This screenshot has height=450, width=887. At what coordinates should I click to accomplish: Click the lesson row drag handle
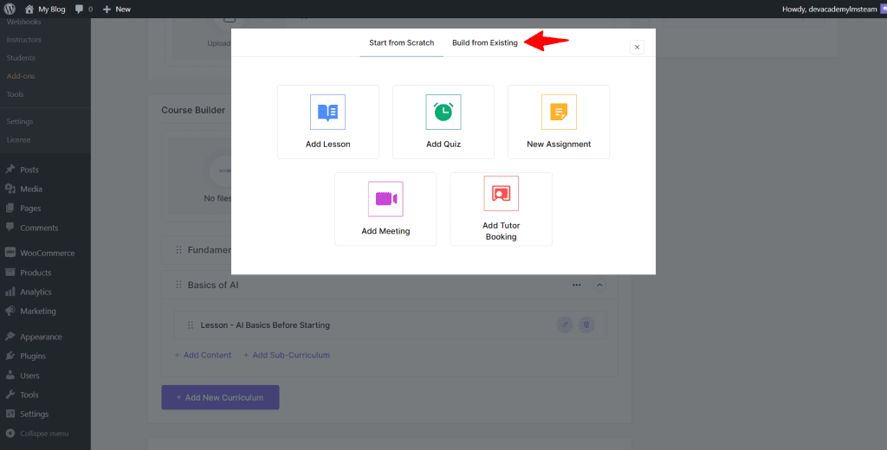[x=191, y=325]
